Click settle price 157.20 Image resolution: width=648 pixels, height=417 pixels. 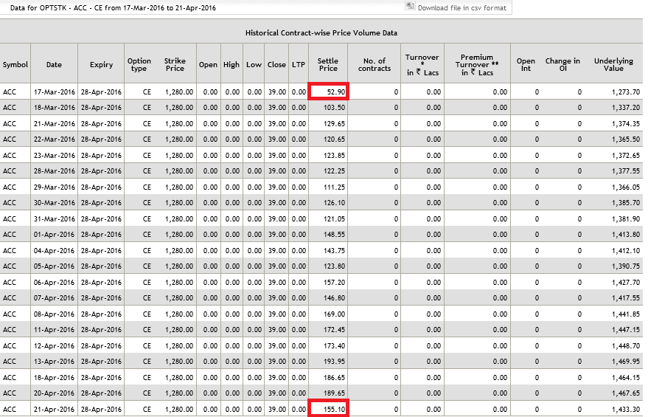pos(335,283)
